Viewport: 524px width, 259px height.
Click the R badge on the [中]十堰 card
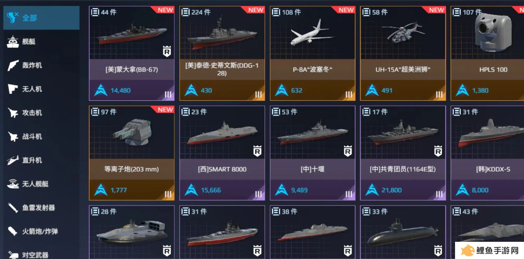(347, 151)
